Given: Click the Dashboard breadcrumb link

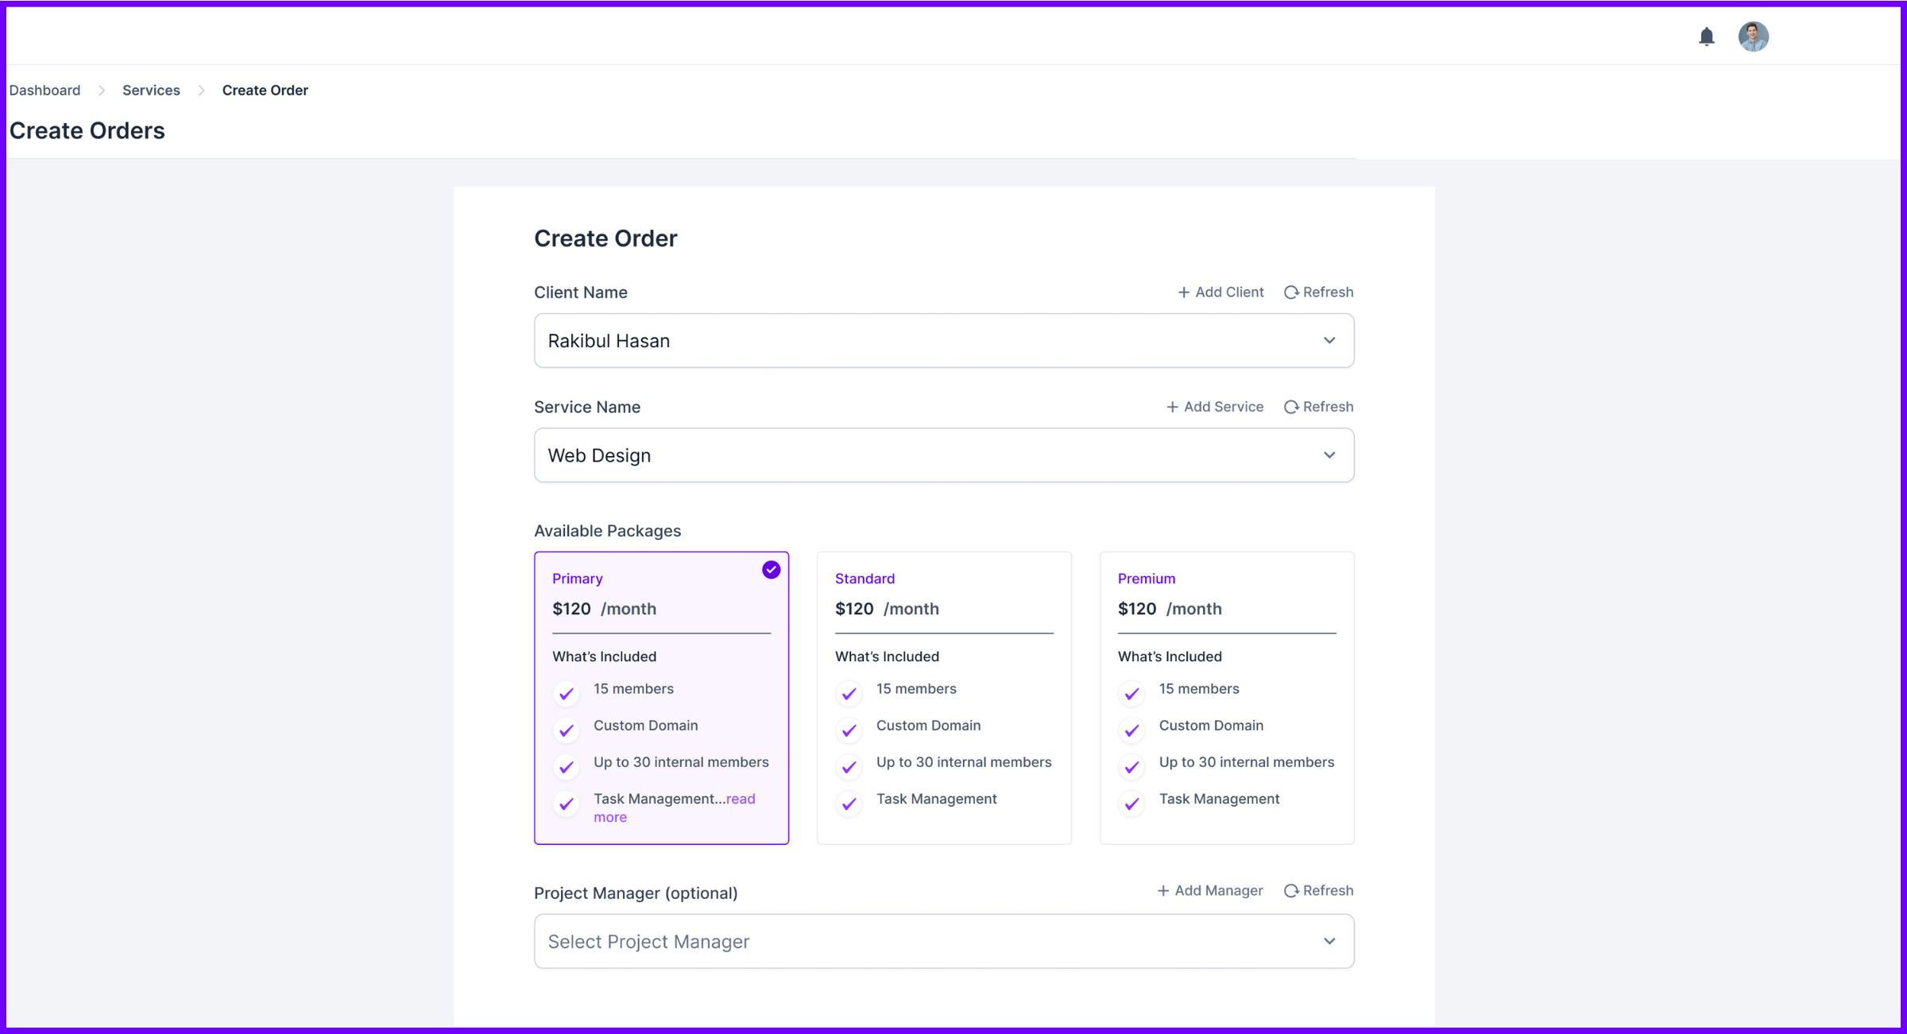Looking at the screenshot, I should click(44, 90).
